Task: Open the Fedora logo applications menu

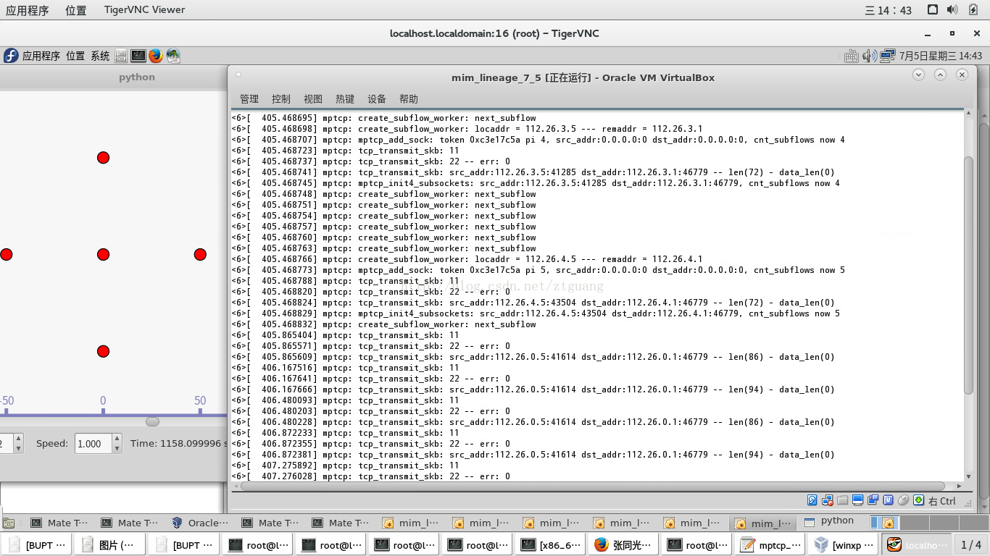Action: 11,56
